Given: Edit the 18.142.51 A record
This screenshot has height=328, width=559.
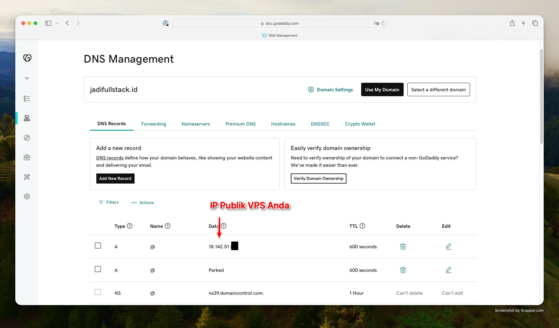Looking at the screenshot, I should coord(449,246).
